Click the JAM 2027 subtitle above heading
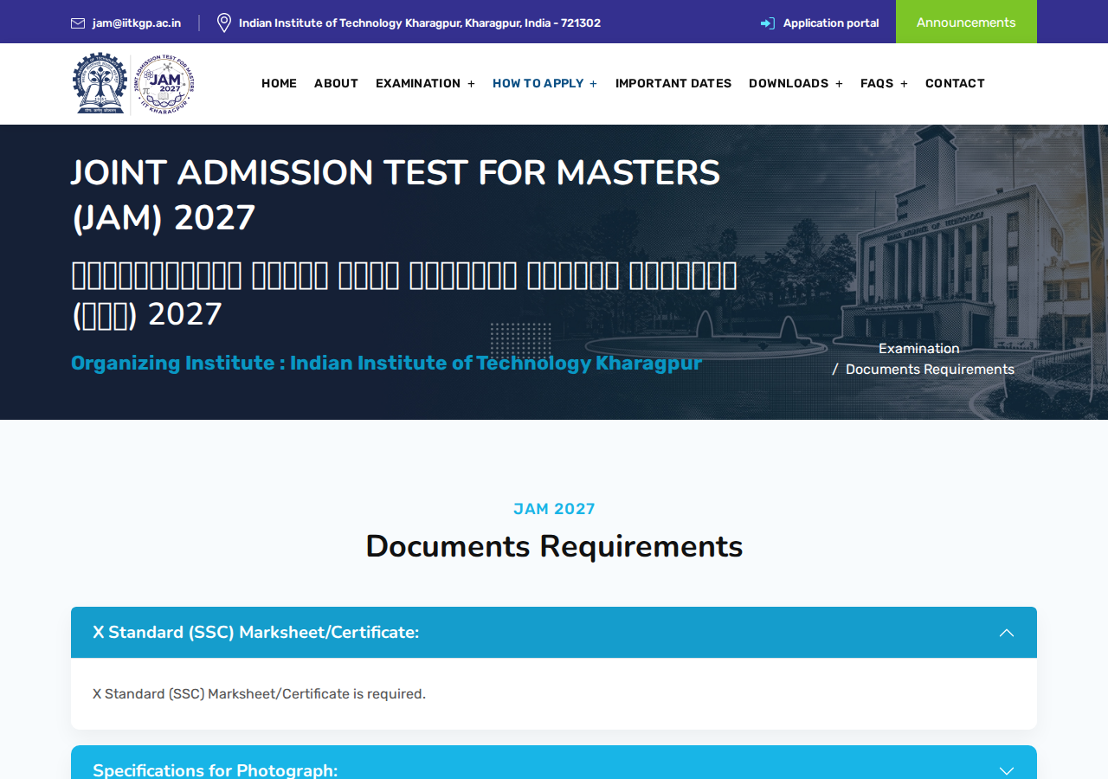 554,509
